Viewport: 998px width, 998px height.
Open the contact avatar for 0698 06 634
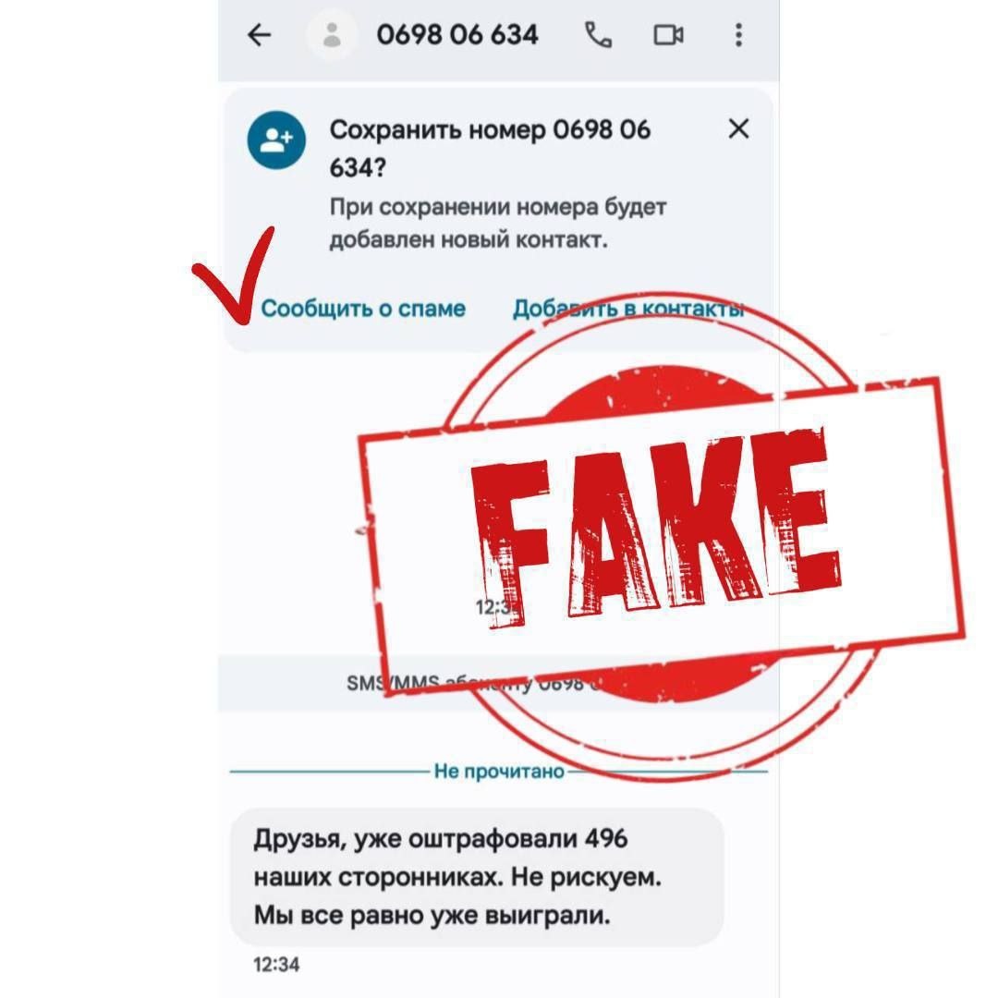(x=331, y=35)
